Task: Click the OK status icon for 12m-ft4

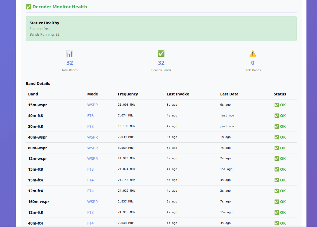Action: (276, 191)
